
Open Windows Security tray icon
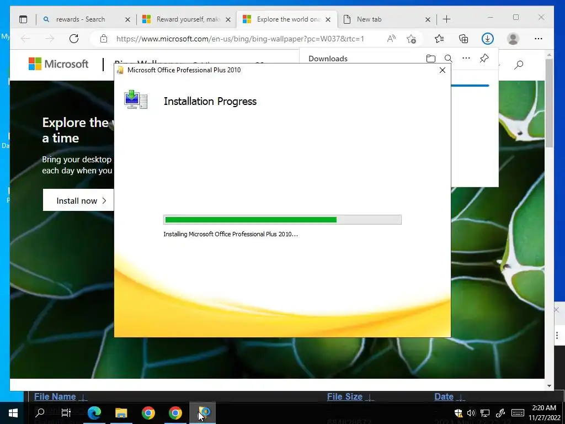click(459, 413)
